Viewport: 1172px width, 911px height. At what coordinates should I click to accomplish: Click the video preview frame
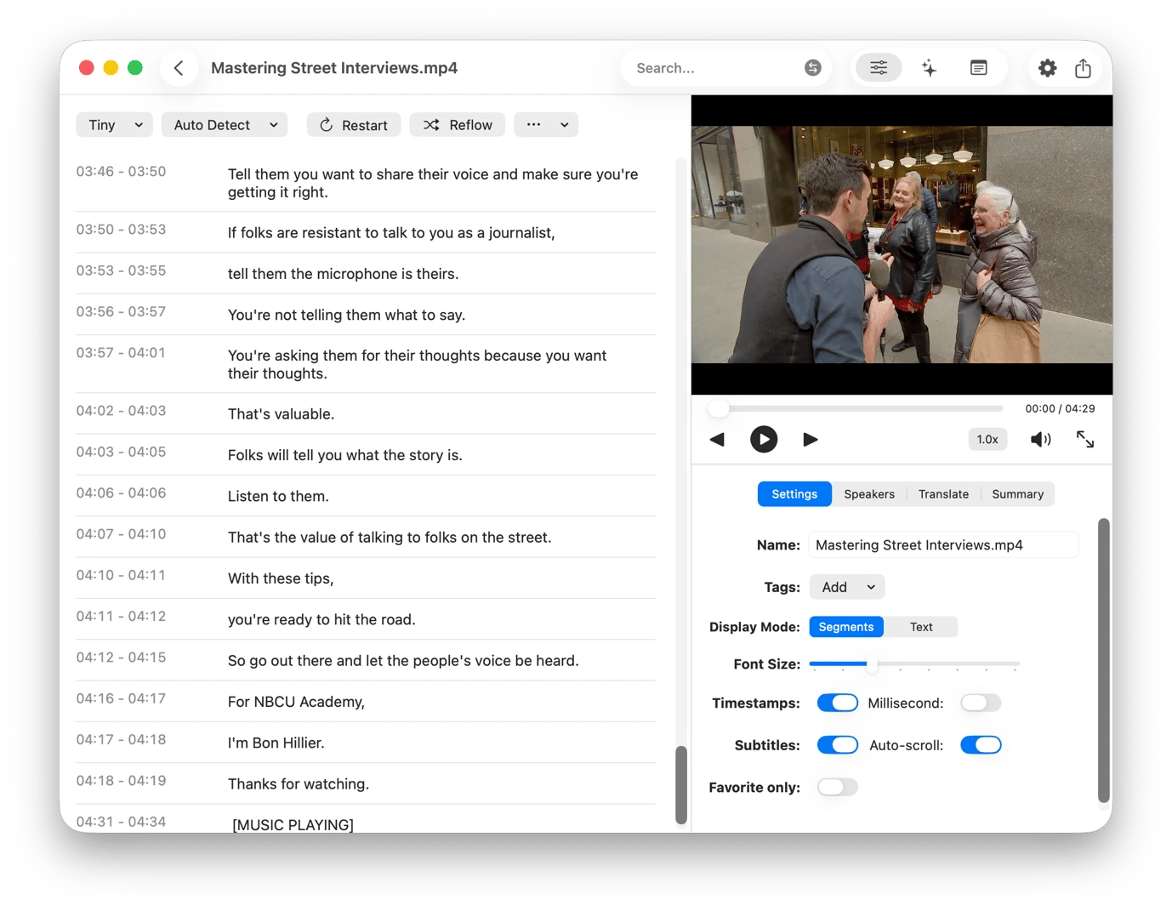point(902,245)
